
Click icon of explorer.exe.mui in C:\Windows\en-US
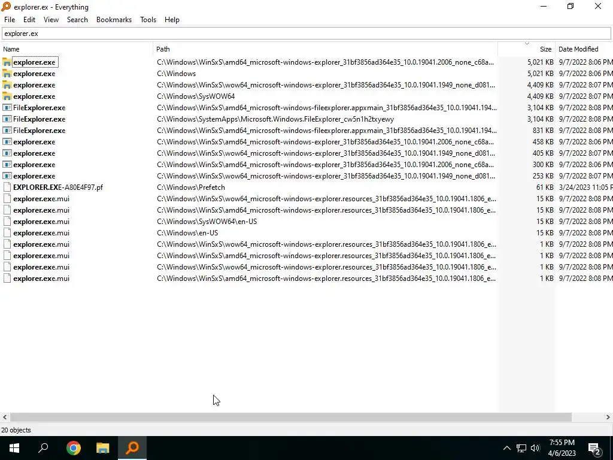(7, 233)
